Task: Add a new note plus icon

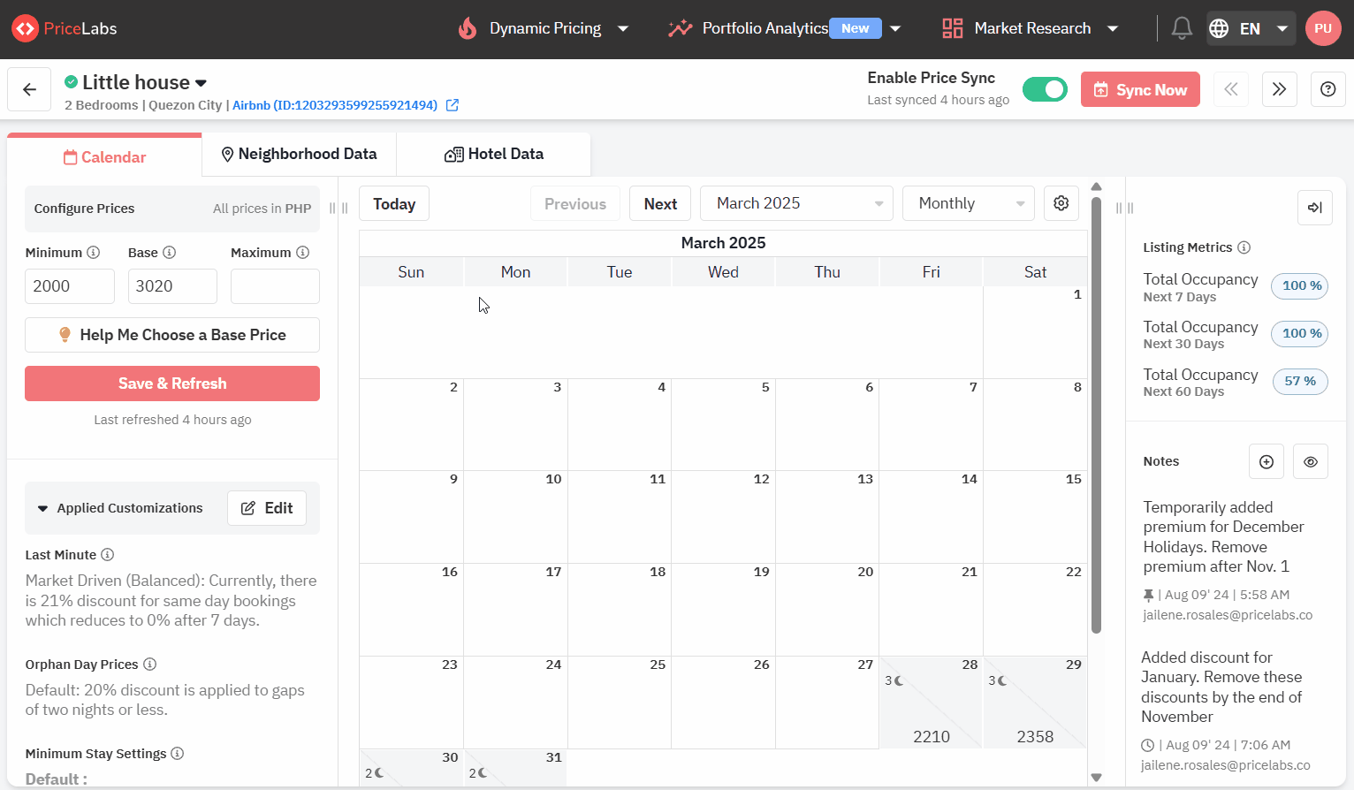Action: [x=1267, y=461]
